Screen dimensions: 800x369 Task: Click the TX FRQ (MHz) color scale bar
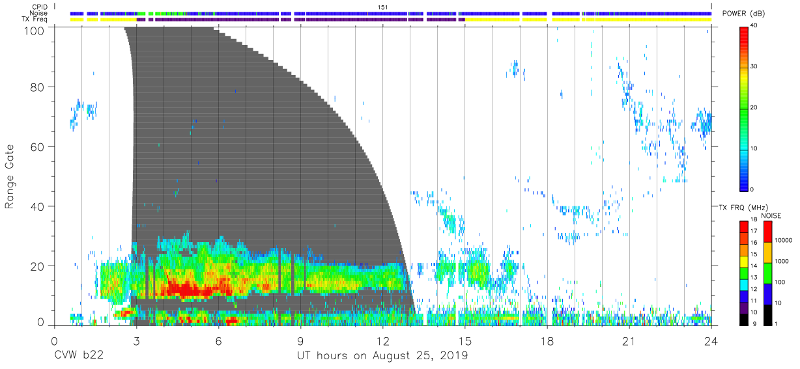[745, 273]
